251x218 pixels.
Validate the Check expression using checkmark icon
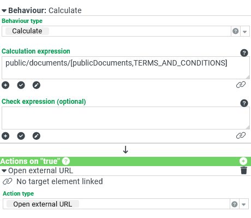[x=21, y=136]
